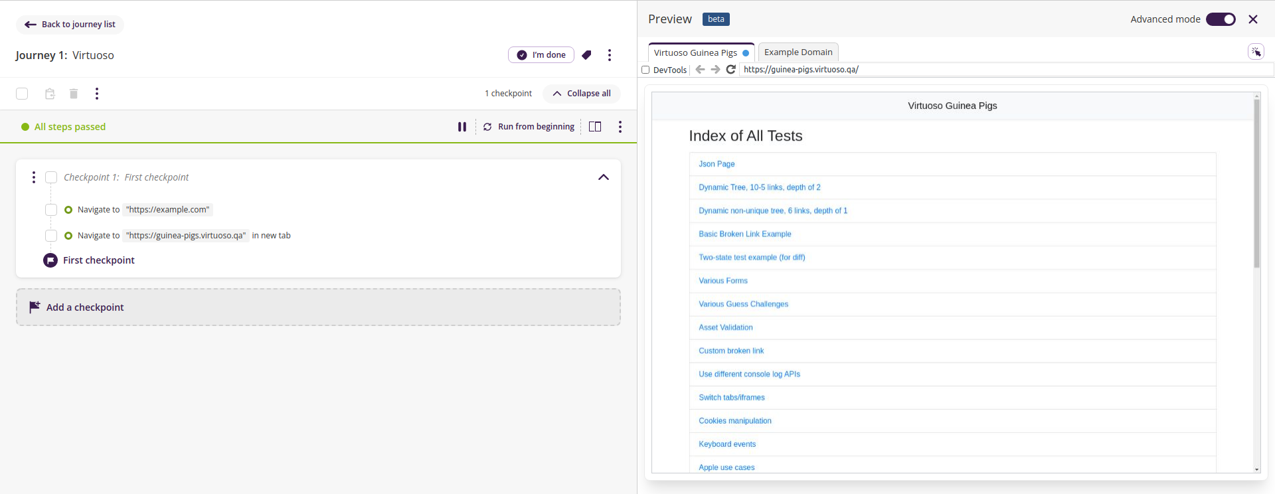
Task: Select the Checkpoint 1 checkbox
Action: coord(51,177)
